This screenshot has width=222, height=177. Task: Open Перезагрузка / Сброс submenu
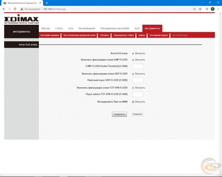coord(124,35)
